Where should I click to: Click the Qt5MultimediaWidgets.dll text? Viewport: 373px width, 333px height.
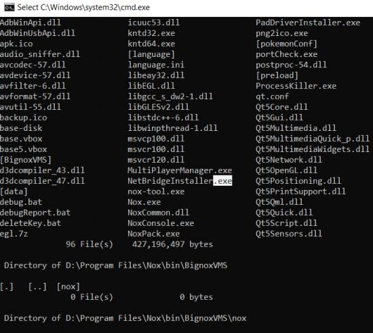313,149
